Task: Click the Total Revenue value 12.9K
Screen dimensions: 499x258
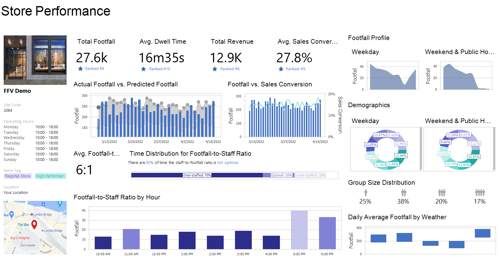Action: pyautogui.click(x=226, y=58)
